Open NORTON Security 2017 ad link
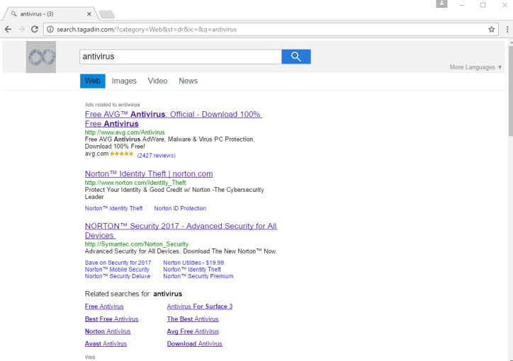 pyautogui.click(x=181, y=231)
